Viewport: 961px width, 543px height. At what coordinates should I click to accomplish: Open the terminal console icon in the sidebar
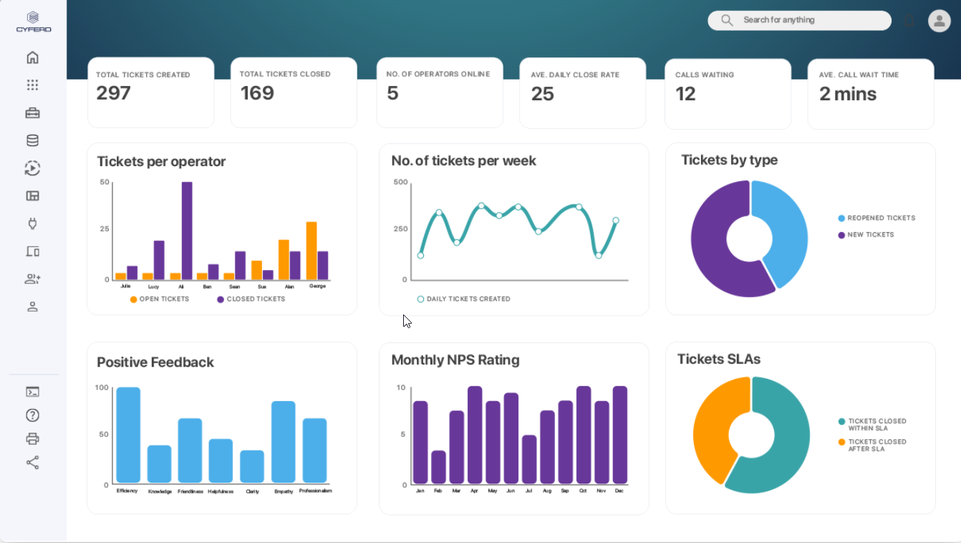click(x=32, y=392)
